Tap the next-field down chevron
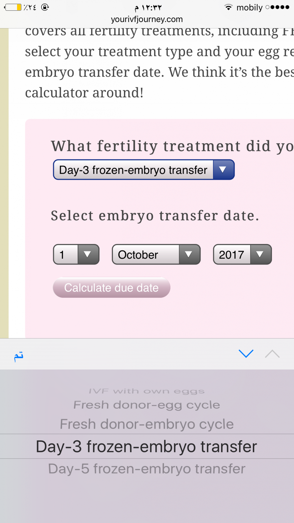The height and width of the screenshot is (523, 294). click(x=246, y=353)
